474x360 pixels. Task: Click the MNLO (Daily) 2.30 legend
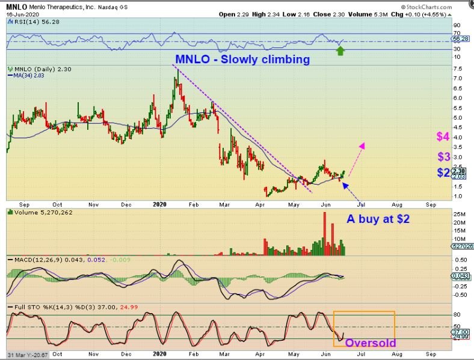[x=43, y=69]
